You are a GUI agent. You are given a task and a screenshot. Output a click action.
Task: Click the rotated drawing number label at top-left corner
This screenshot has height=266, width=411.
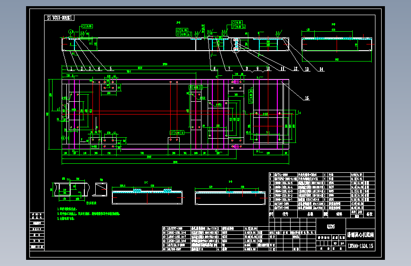pos(59,18)
